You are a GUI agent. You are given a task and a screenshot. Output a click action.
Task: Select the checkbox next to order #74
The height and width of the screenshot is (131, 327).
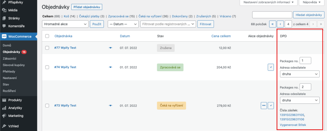(47, 67)
